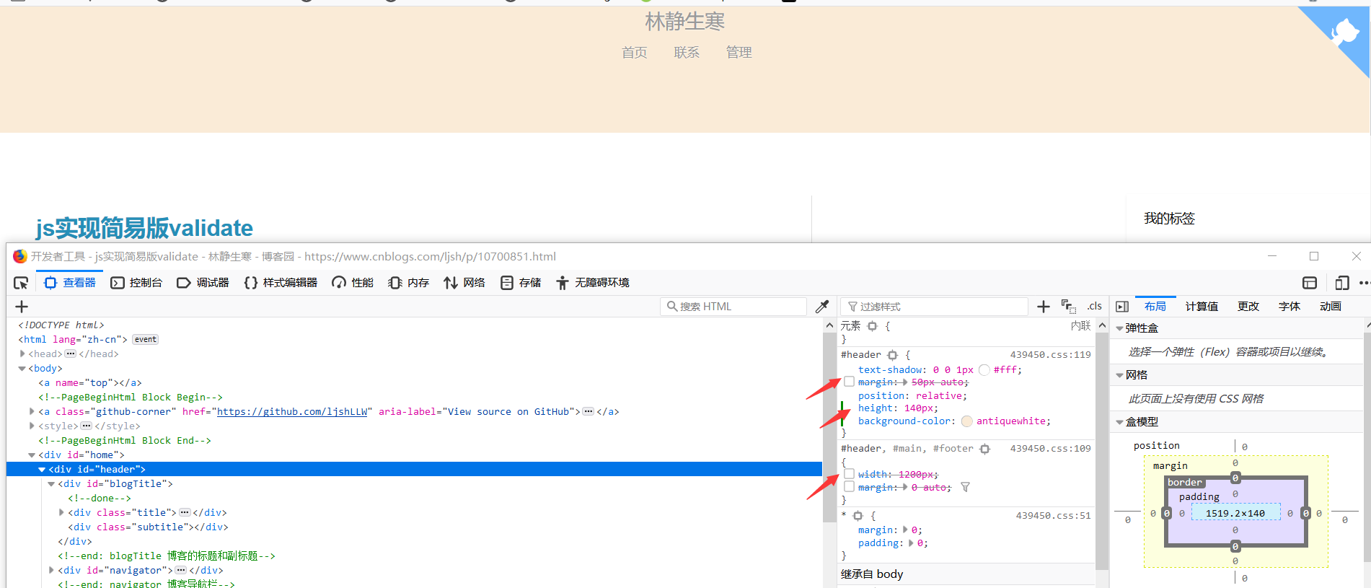Screen dimensions: 1371x588
Task: Activate the element picker tool
Action: pos(21,283)
